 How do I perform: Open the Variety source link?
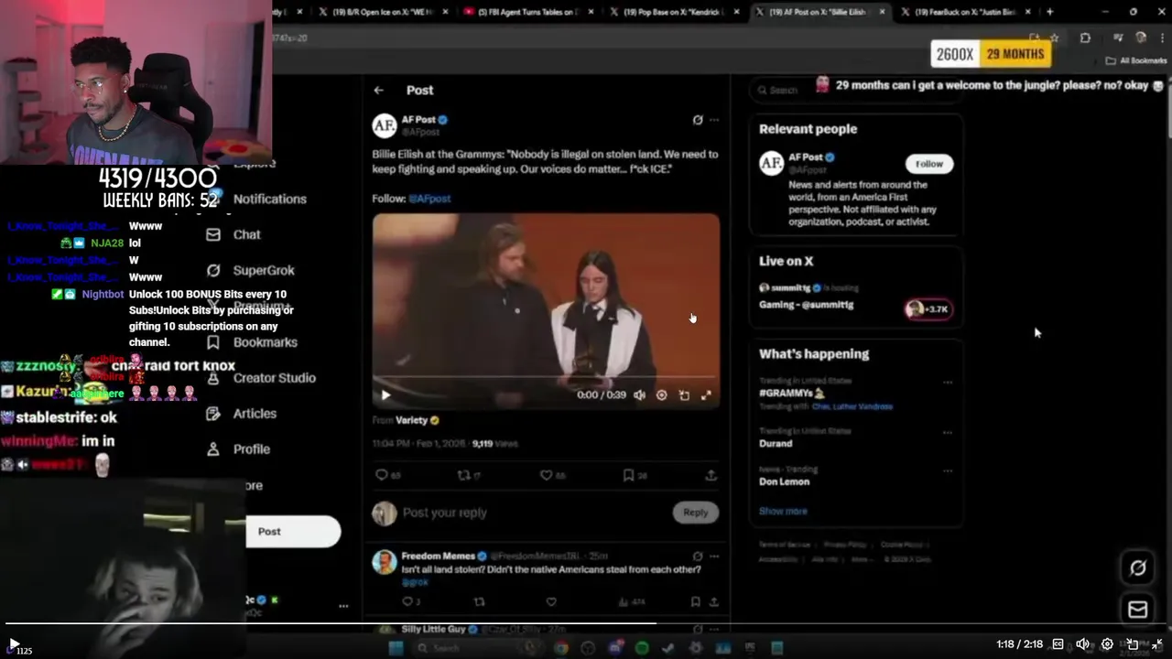[x=411, y=420]
